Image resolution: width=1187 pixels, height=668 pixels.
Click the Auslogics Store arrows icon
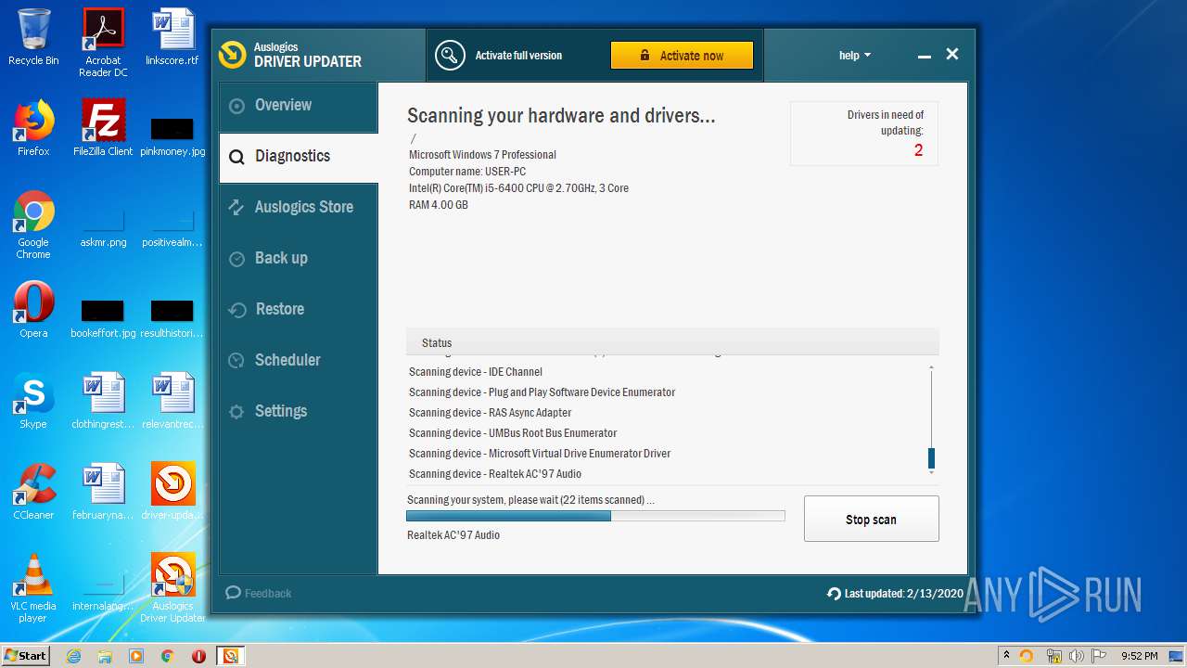point(237,208)
